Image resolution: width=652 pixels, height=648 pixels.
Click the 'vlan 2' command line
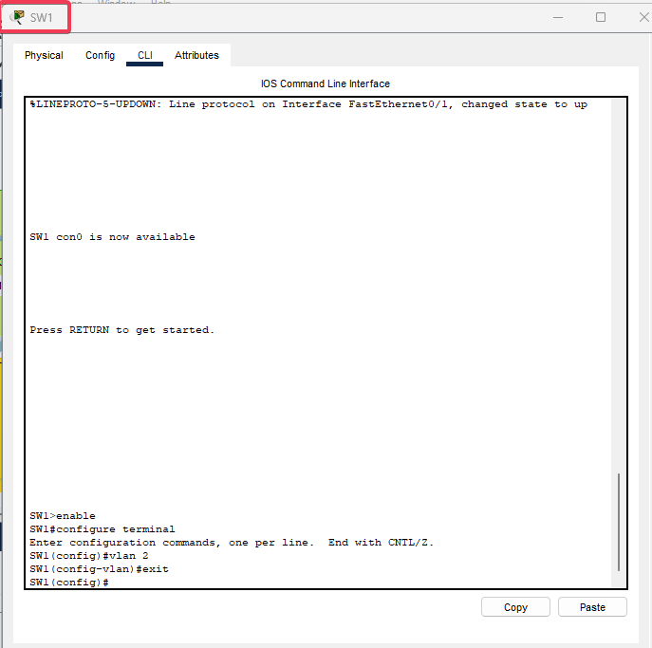88,556
